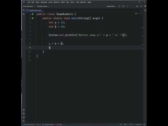Open the Git tool window icon

(24, 121)
